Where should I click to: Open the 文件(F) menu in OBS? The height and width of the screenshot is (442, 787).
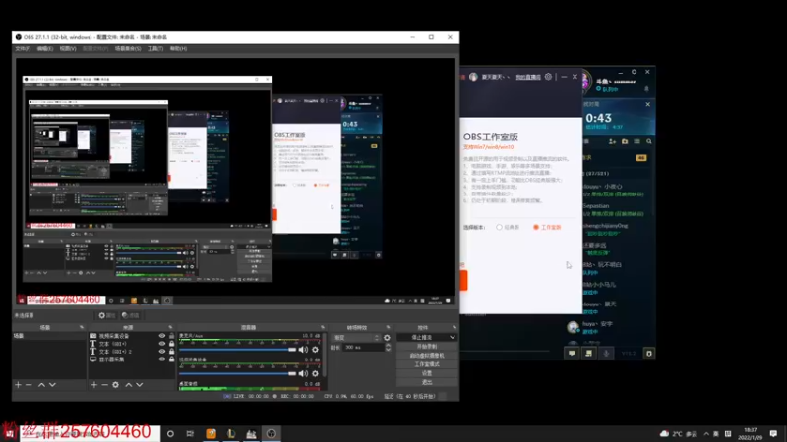pos(23,48)
